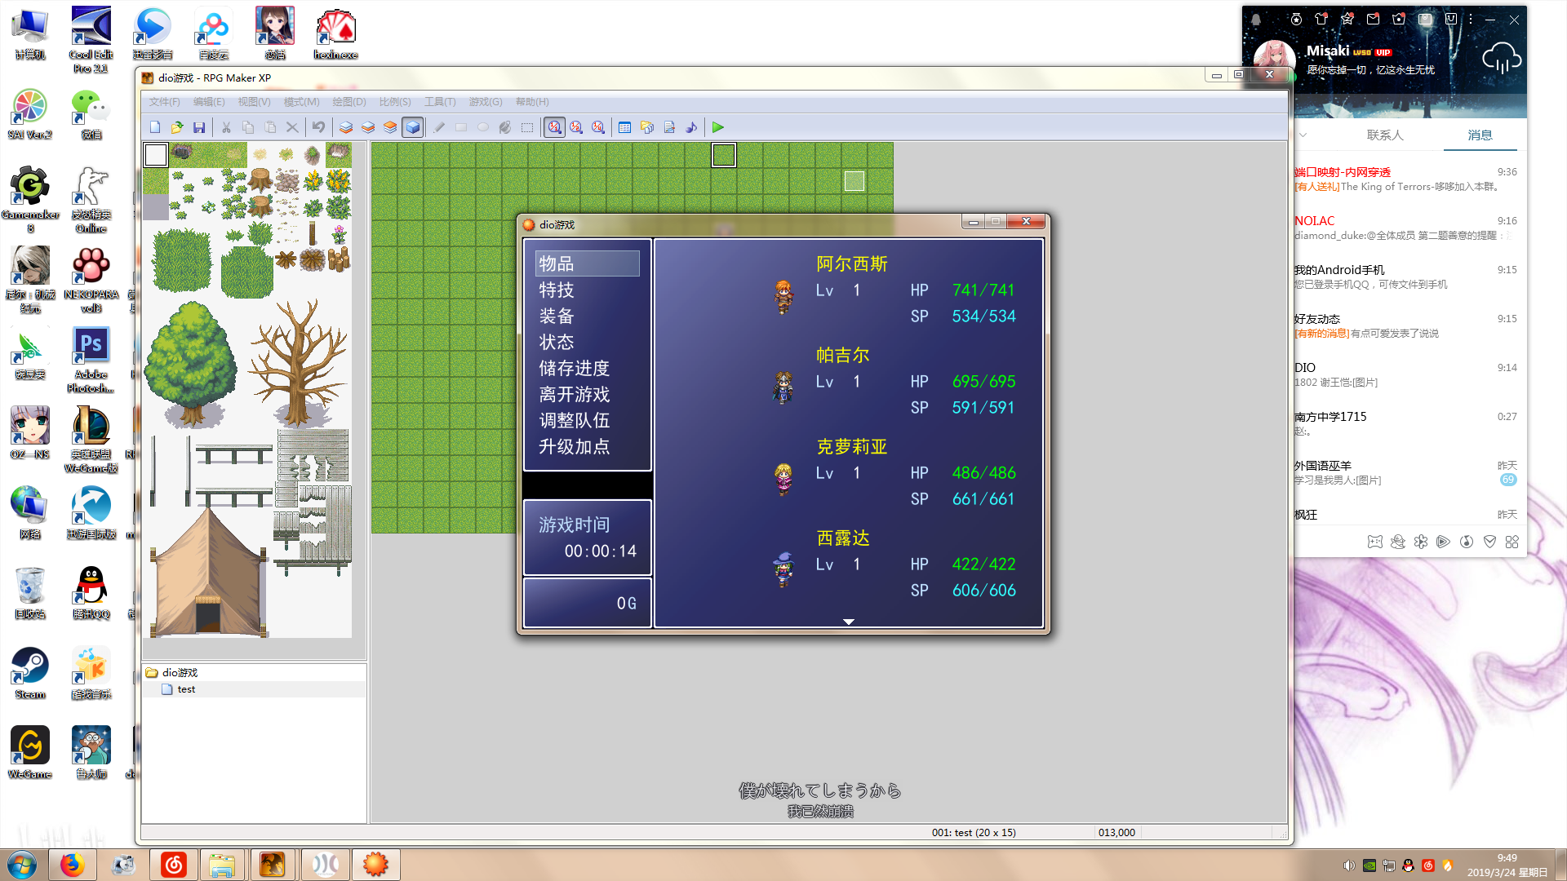Open the NOLAC conversation in QQ

pyautogui.click(x=1405, y=228)
